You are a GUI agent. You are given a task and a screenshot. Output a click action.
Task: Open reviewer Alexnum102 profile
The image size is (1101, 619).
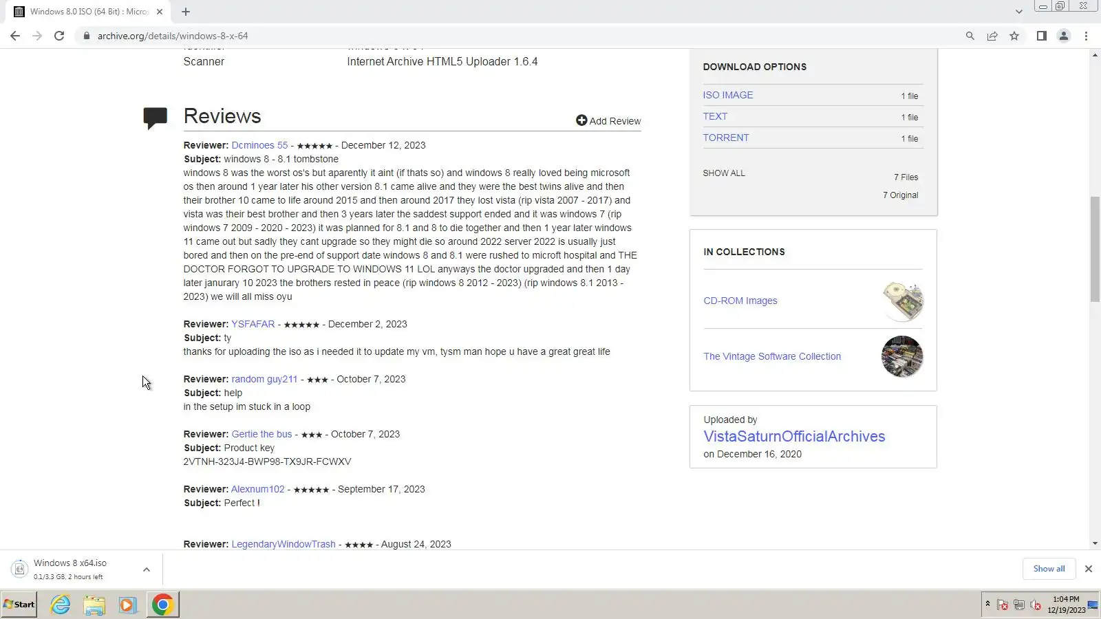coord(257,489)
